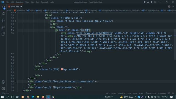Open the notifications bell in status bar
The image size is (176, 99).
click(173, 94)
